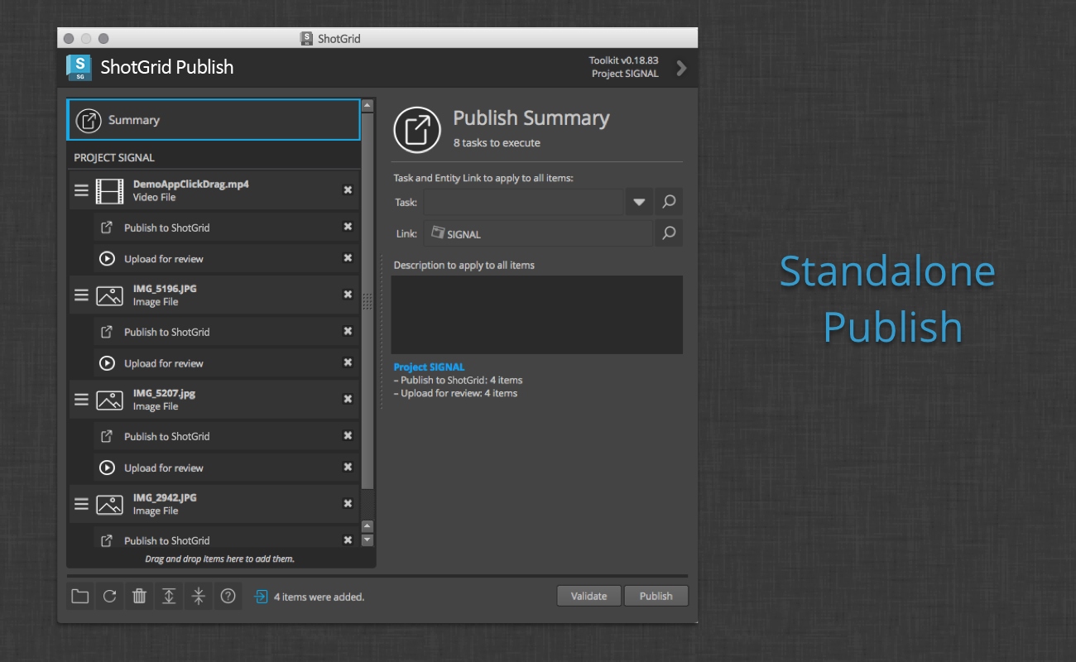Remove IMG_2942.JPG with its X button

348,503
